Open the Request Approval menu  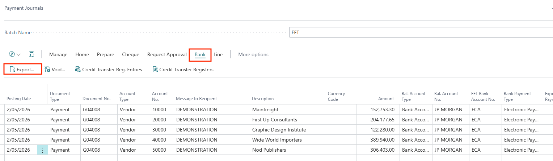pos(166,55)
